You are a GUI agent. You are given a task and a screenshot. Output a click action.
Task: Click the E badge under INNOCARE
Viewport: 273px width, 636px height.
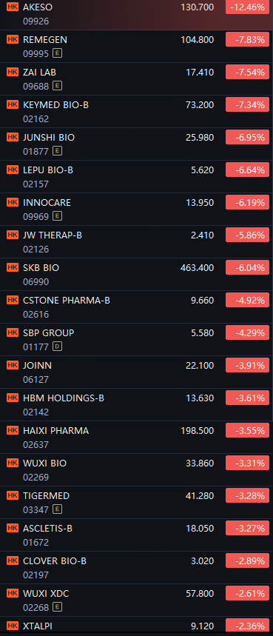(x=58, y=216)
